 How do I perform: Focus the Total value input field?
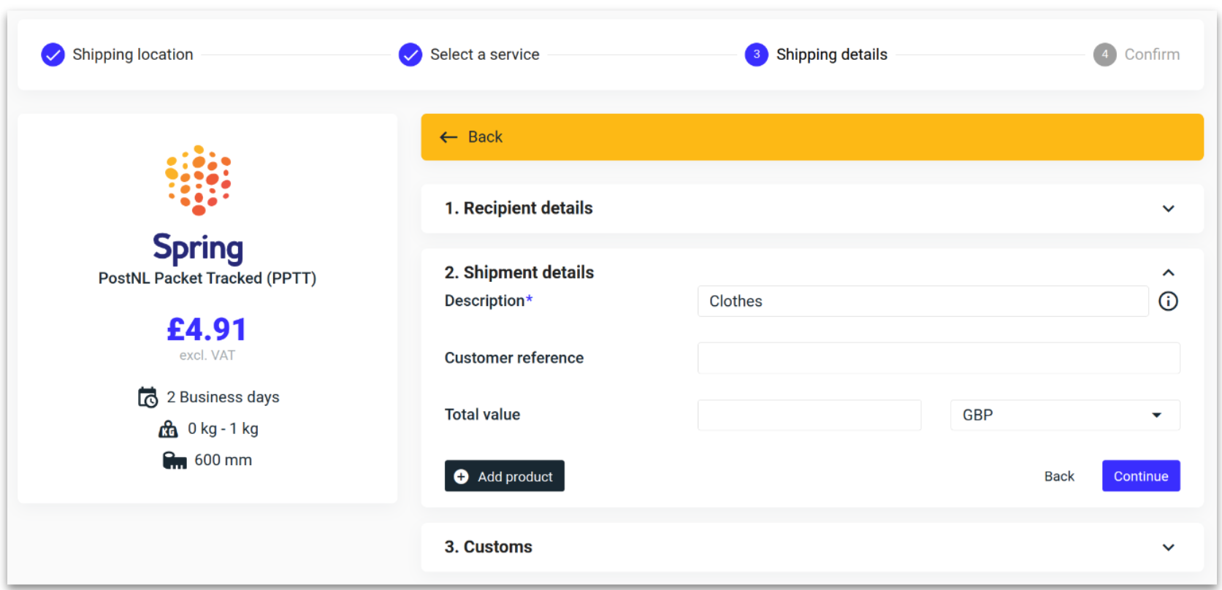(x=809, y=415)
